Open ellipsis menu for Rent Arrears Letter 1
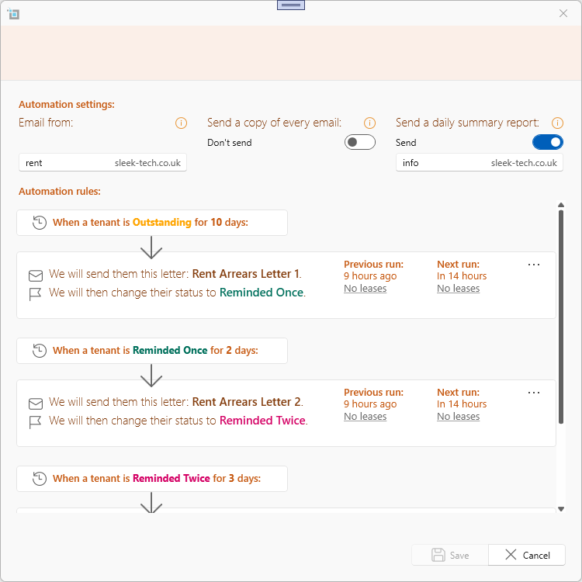This screenshot has width=582, height=582. 533,265
